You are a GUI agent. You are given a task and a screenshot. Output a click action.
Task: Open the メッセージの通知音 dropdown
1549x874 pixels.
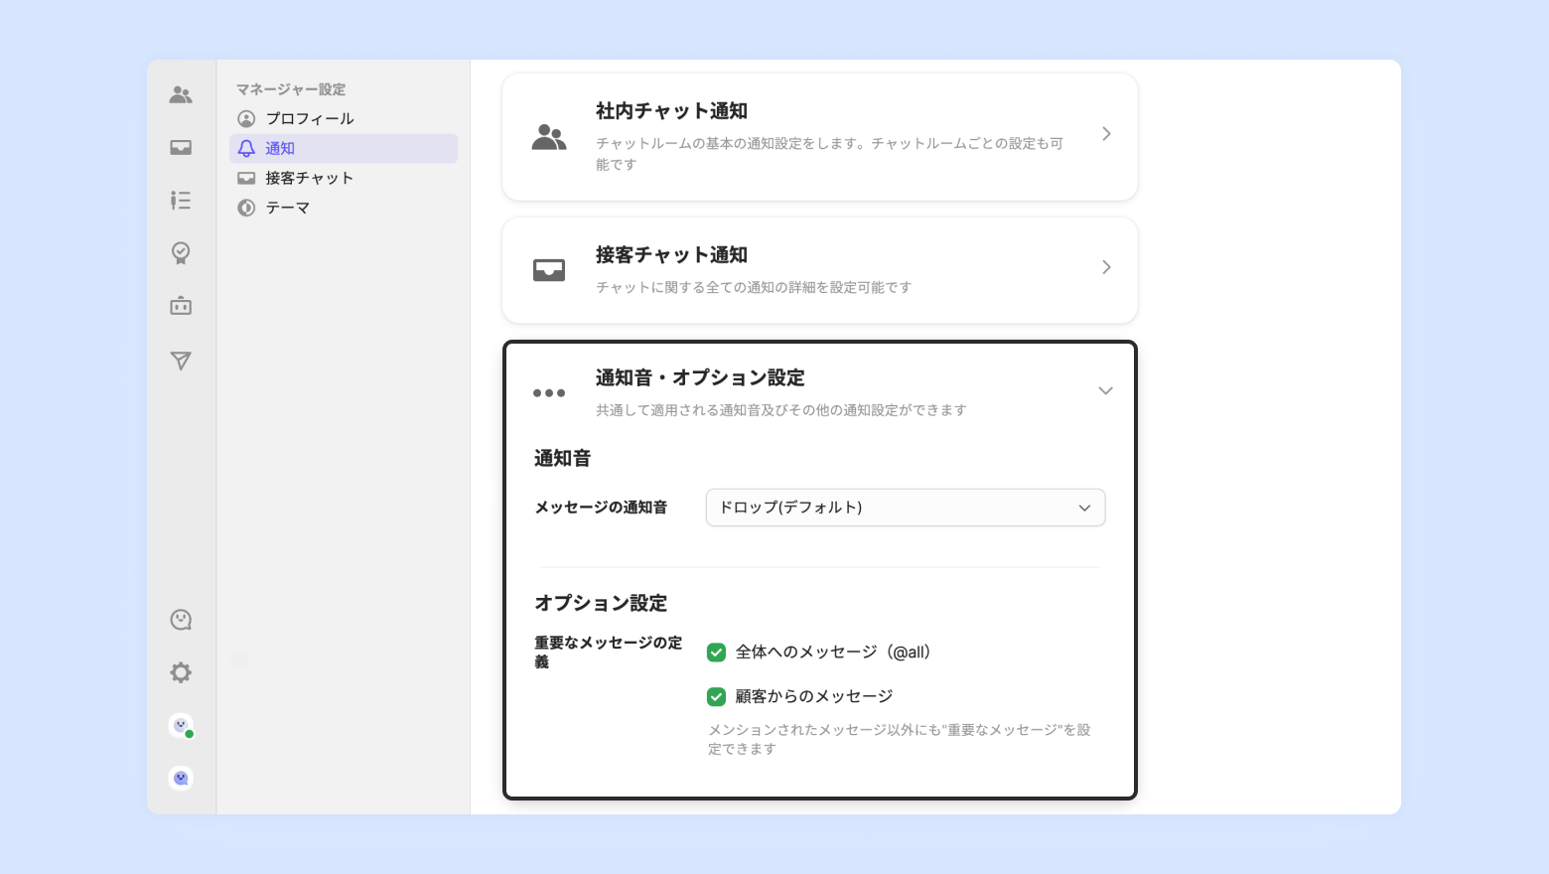pos(905,508)
